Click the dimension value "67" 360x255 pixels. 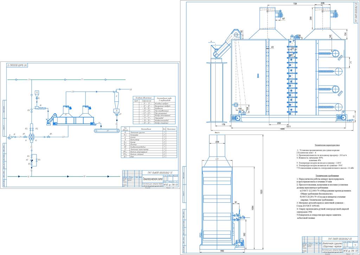[284, 19]
